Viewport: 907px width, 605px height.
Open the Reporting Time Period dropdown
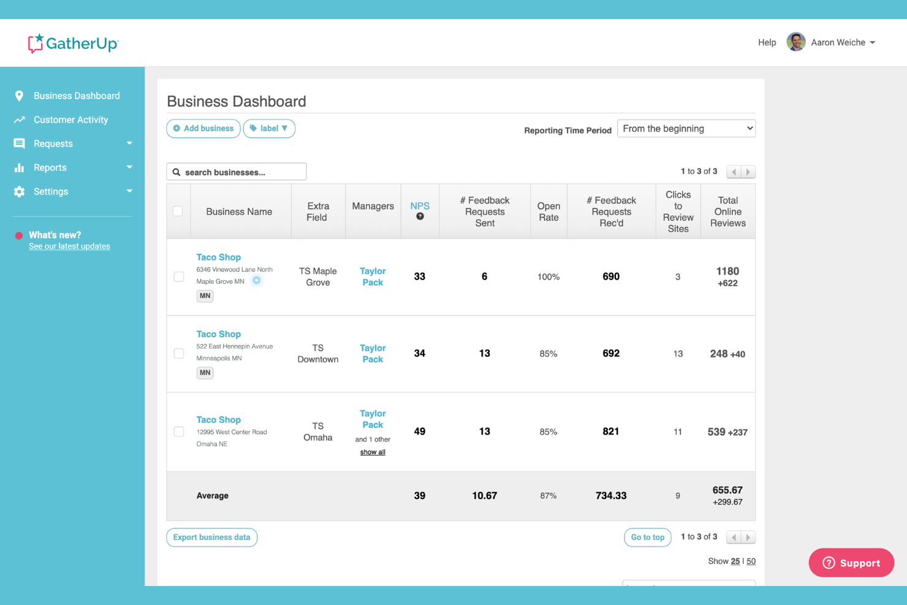click(686, 129)
